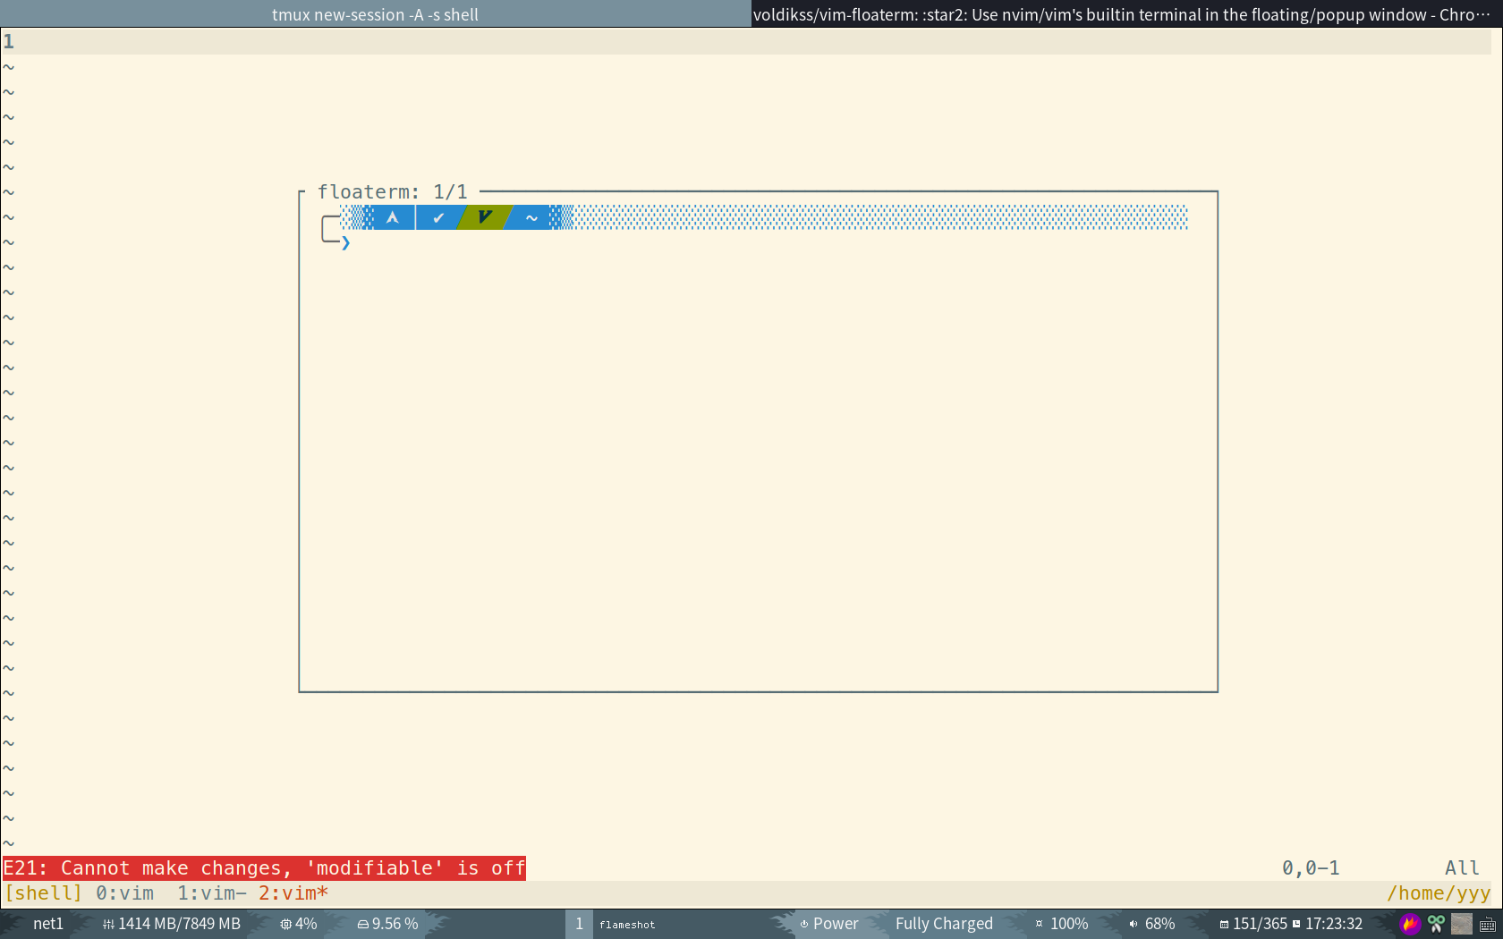The height and width of the screenshot is (939, 1503).
Task: Click the 9.56 % disk usage indicator
Action: point(388,924)
